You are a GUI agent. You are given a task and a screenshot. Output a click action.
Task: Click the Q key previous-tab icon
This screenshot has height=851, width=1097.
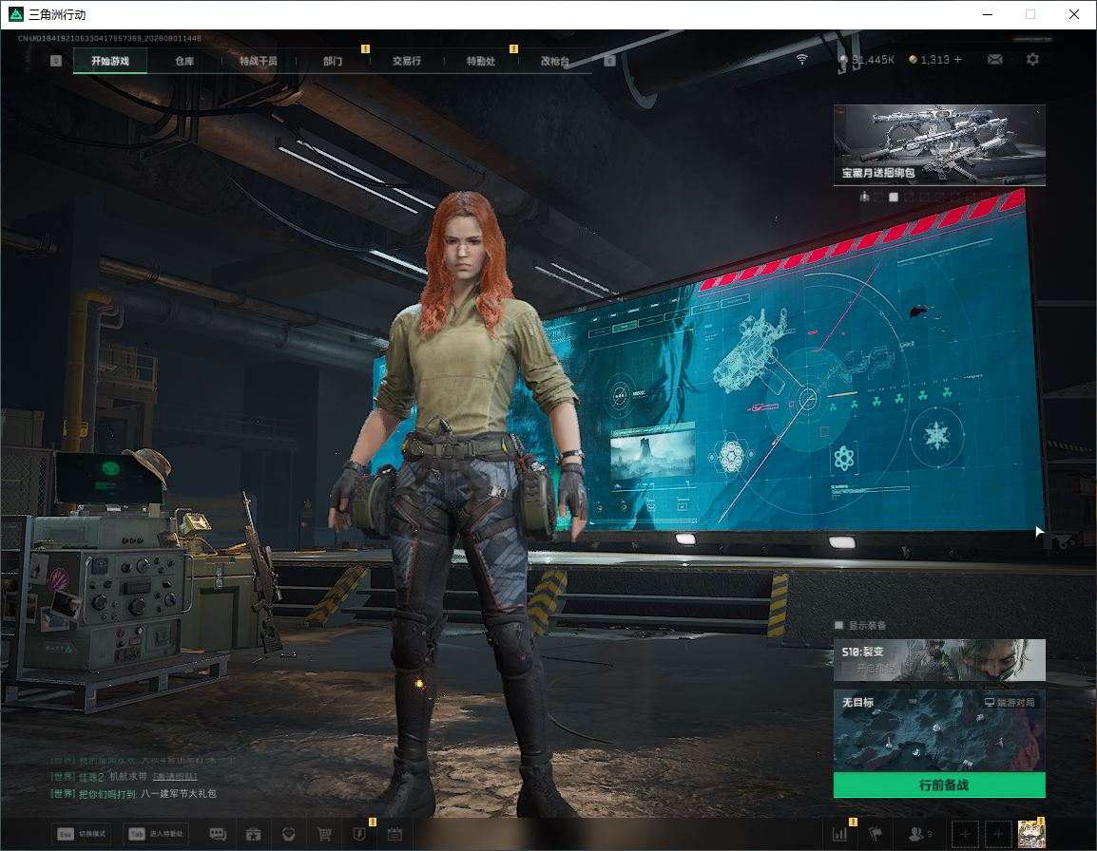pyautogui.click(x=56, y=61)
